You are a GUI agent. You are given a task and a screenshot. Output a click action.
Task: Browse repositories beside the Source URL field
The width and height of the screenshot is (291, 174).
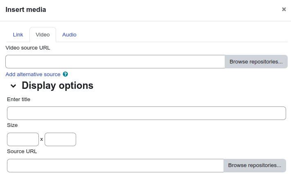click(x=255, y=165)
